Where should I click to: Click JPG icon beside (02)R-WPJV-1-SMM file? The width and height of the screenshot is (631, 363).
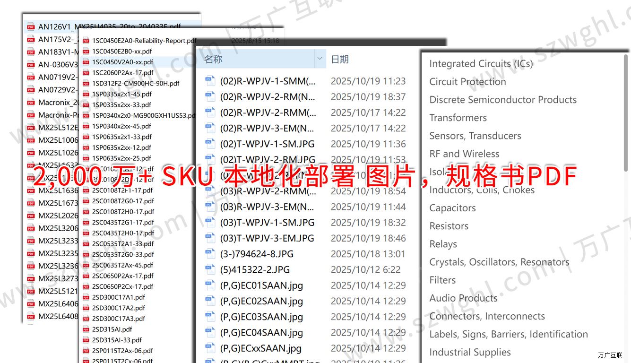[x=210, y=81]
